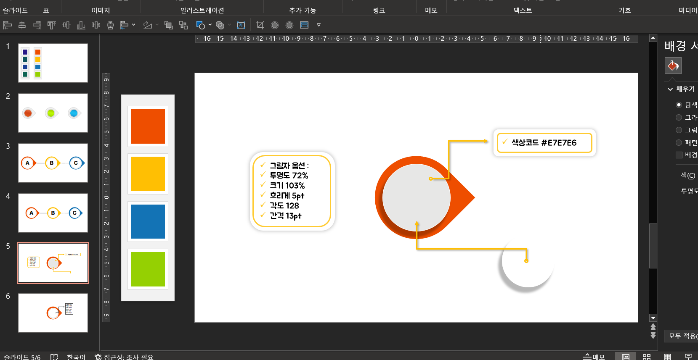Click the Align Right icon in the toolbar
The image size is (698, 360).
pyautogui.click(x=37, y=25)
